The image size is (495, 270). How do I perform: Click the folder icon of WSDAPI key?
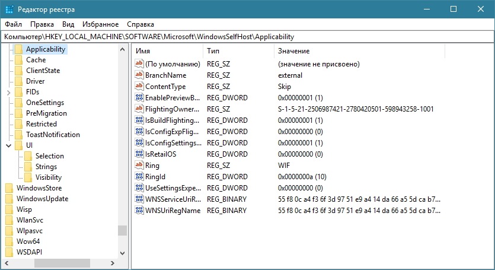tap(9, 252)
